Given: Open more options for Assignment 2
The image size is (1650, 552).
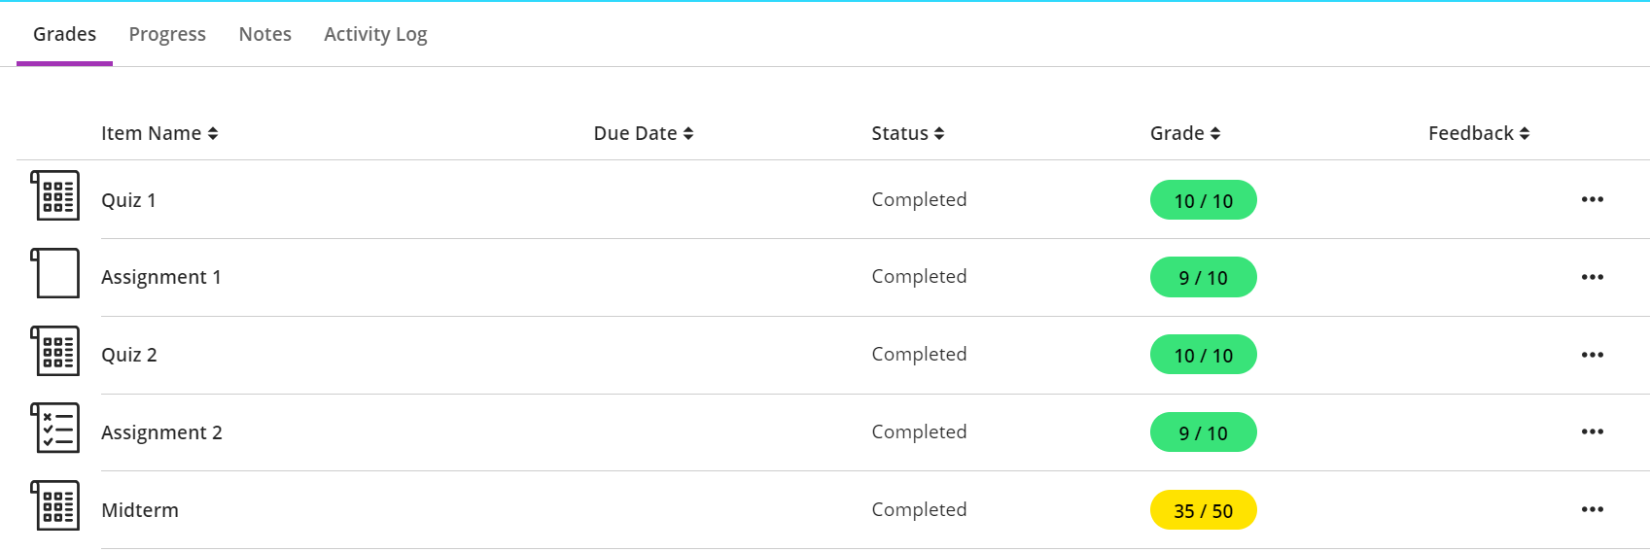Looking at the screenshot, I should coord(1592,431).
